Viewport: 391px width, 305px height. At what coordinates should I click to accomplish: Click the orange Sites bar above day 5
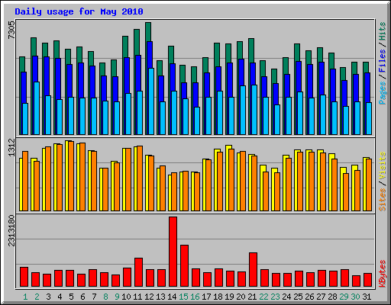click(71, 176)
